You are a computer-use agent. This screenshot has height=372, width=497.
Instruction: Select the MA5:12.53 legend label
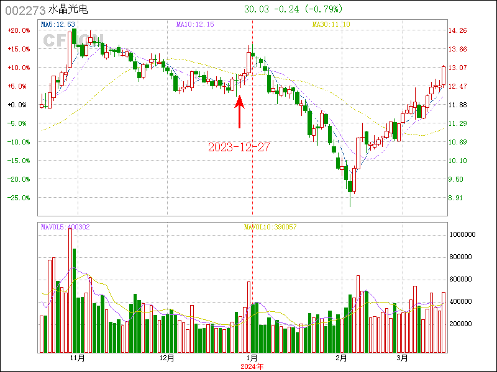[x=58, y=24]
